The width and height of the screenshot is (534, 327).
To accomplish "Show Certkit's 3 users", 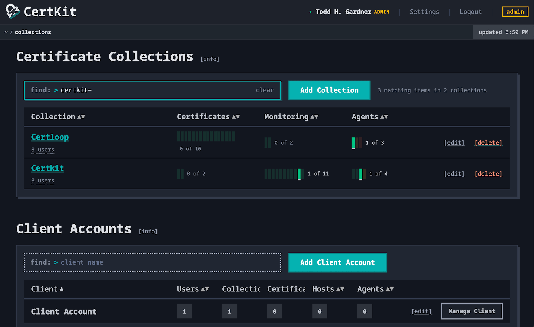I will pyautogui.click(x=43, y=181).
